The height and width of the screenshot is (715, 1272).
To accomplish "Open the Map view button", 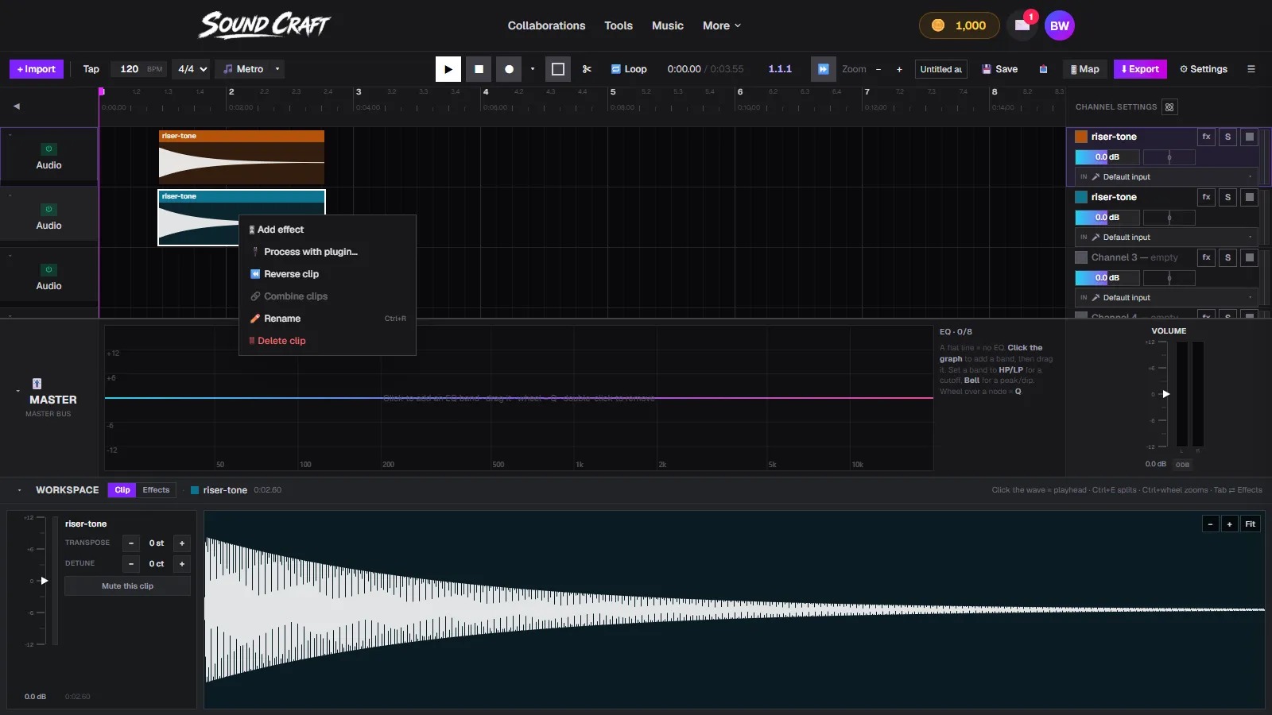I will (x=1085, y=69).
